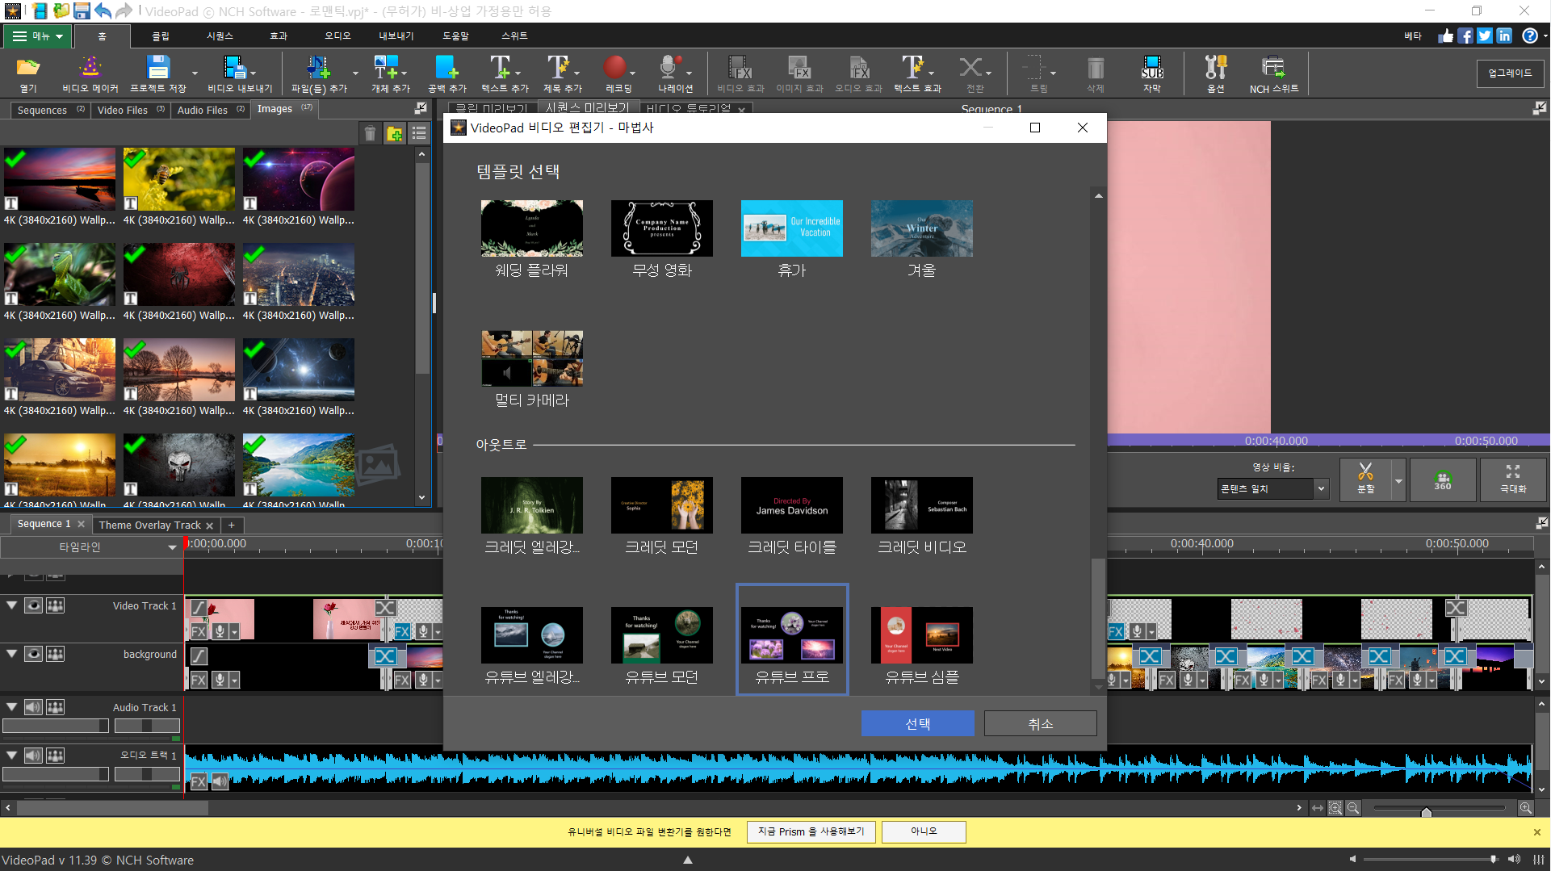Open the 시퀀스 ribbon tab

coord(220,36)
